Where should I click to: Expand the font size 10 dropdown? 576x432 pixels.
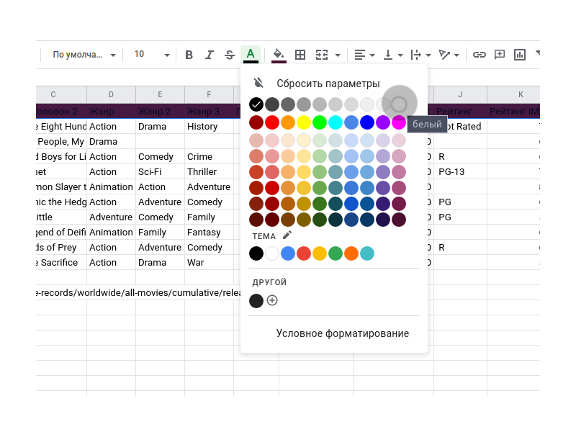(153, 55)
